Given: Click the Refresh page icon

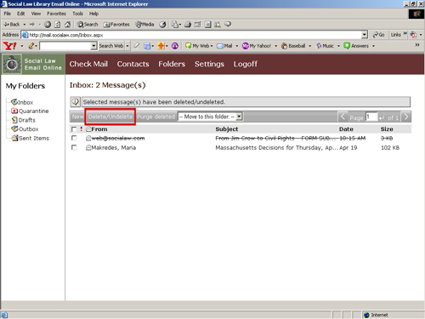Looking at the screenshot, I should point(57,25).
